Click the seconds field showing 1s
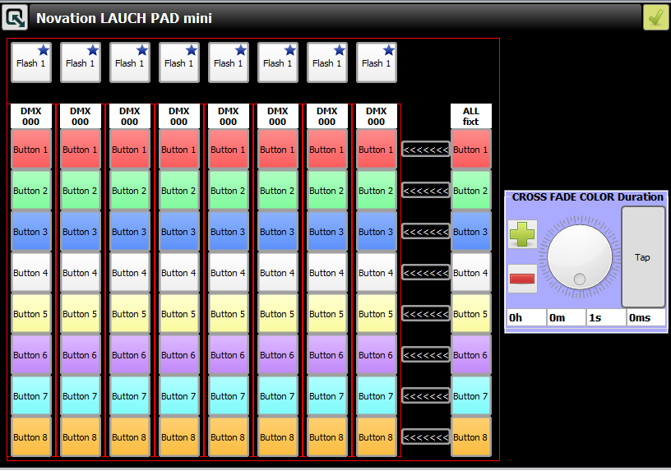 point(605,317)
